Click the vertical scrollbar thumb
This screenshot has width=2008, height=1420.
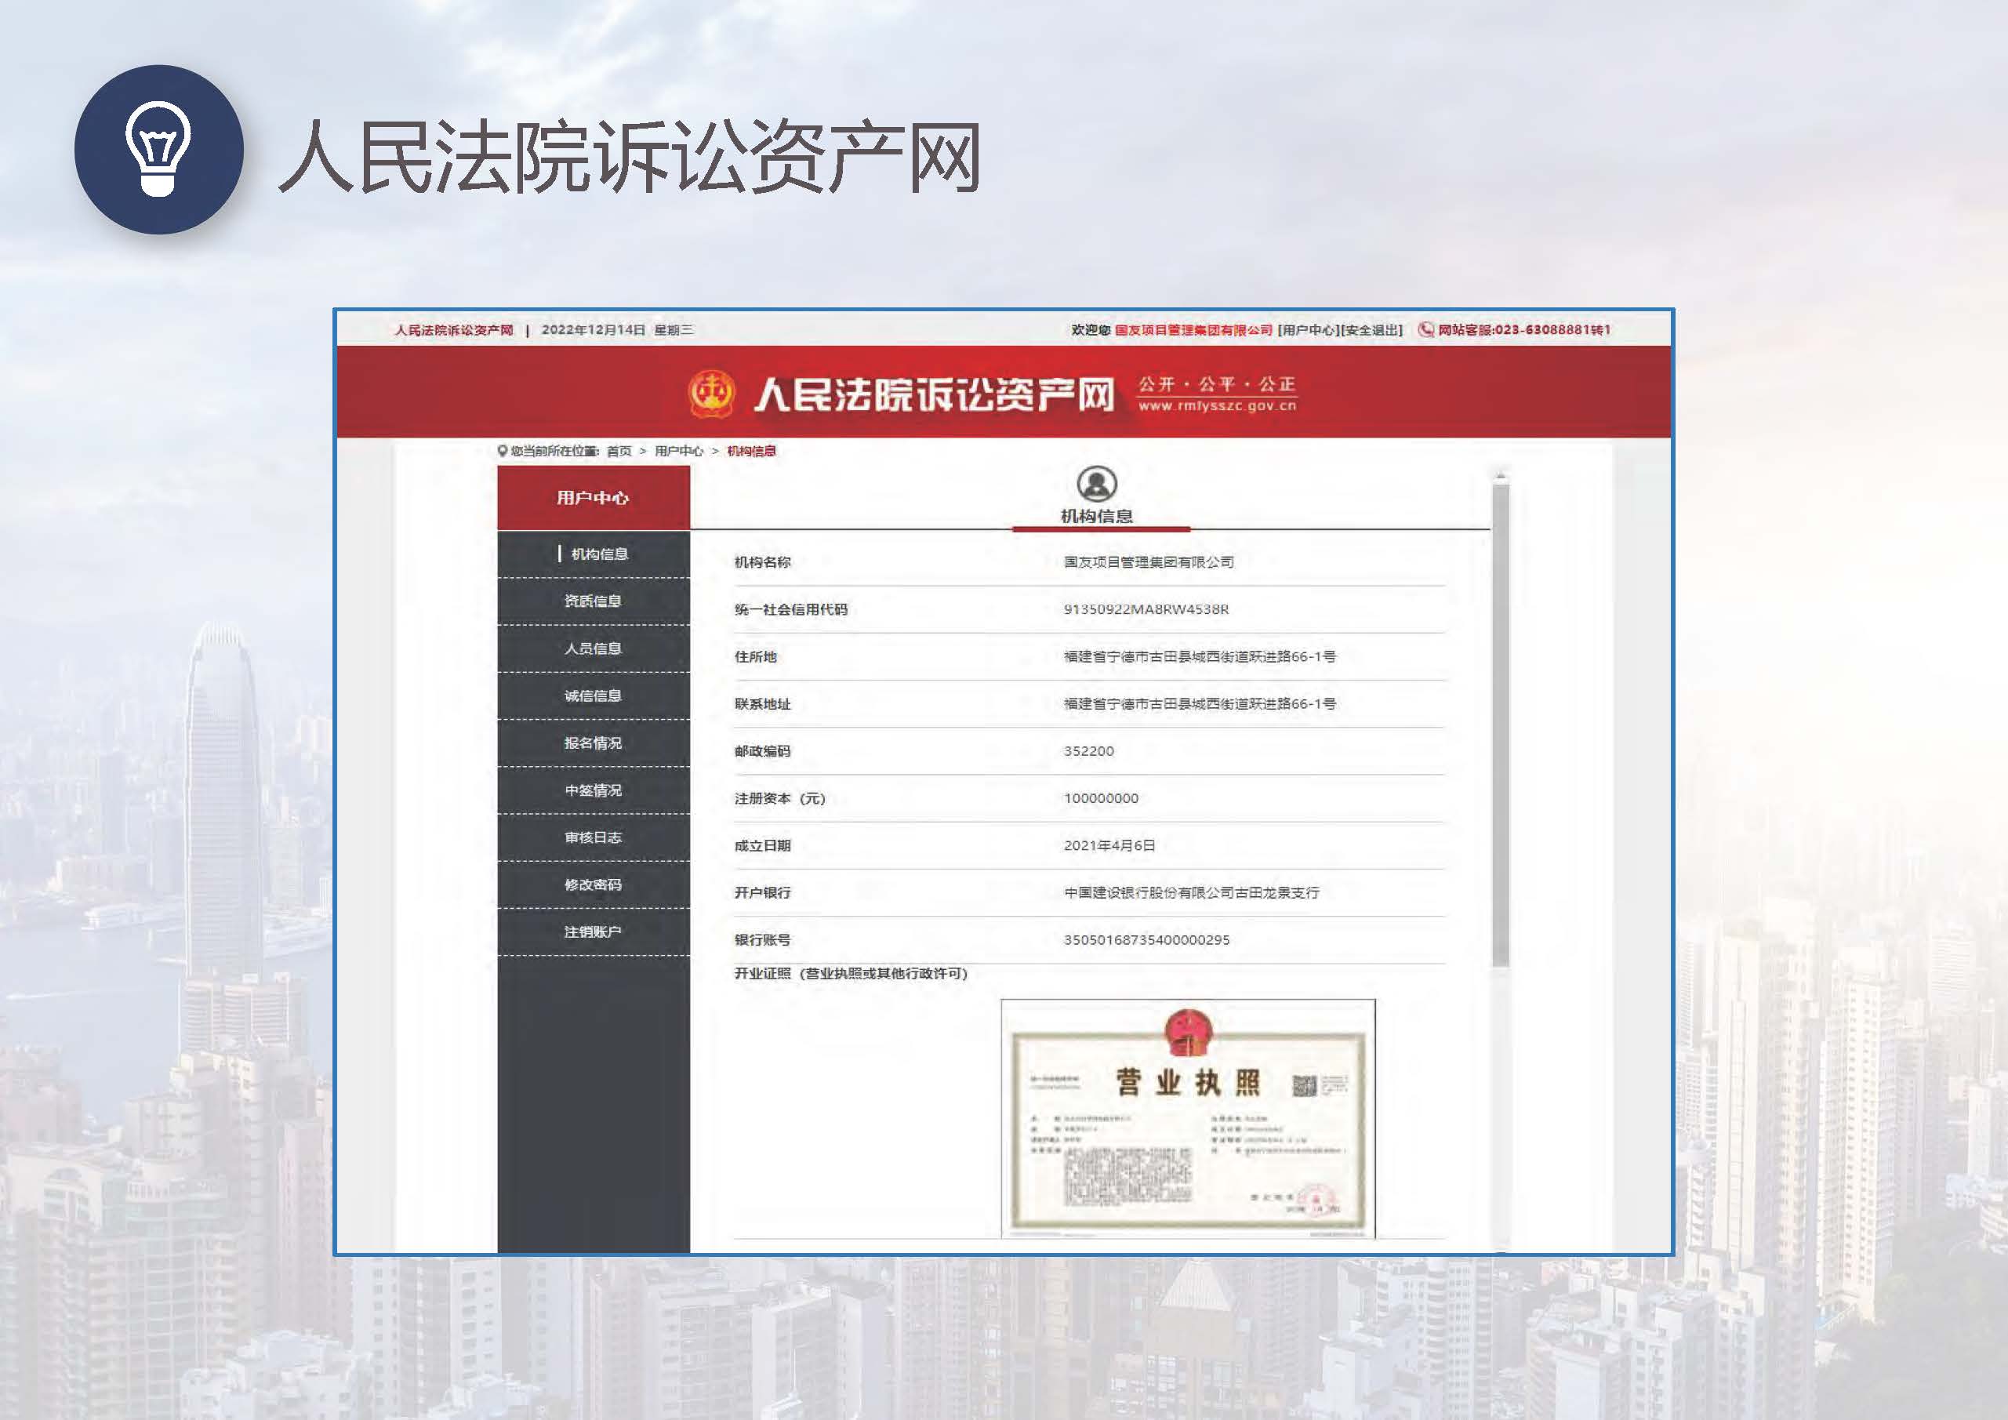(x=1501, y=726)
